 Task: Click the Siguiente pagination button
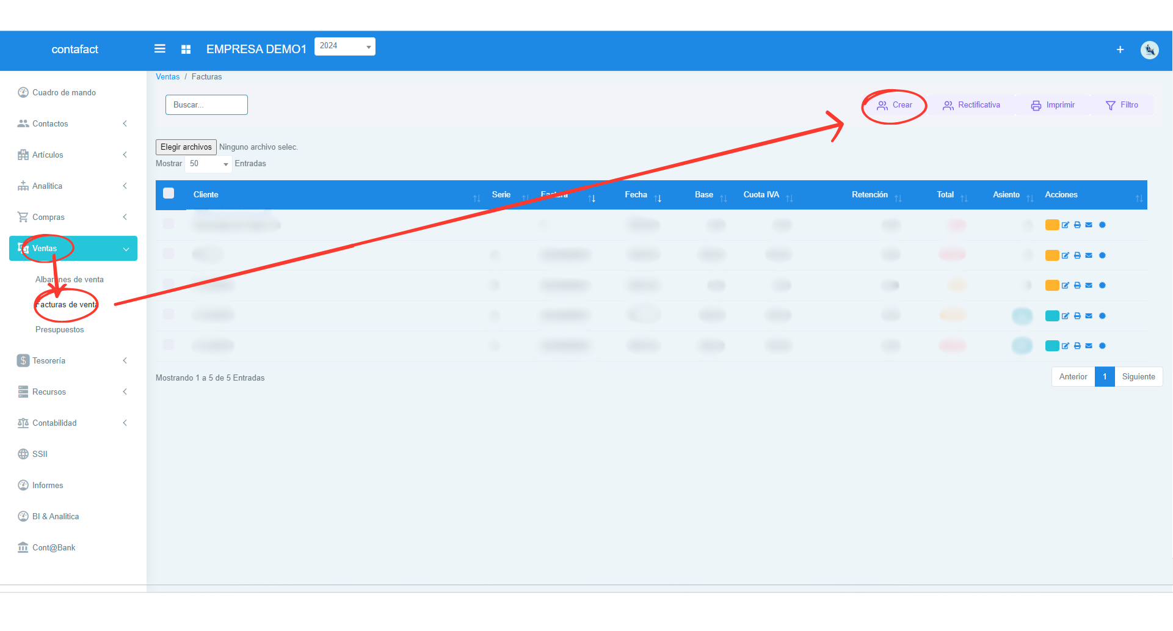pyautogui.click(x=1138, y=377)
